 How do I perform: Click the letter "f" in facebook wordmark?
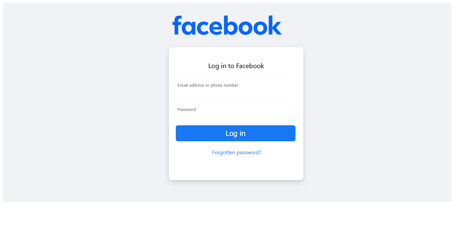tap(177, 25)
